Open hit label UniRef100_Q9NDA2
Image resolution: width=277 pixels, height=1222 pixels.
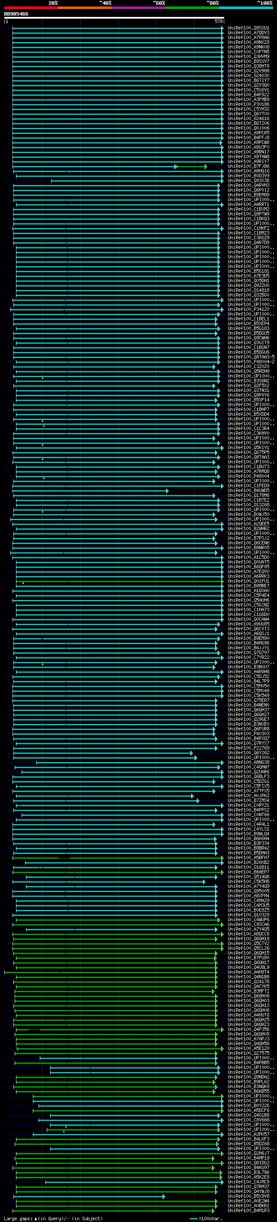click(x=248, y=1076)
